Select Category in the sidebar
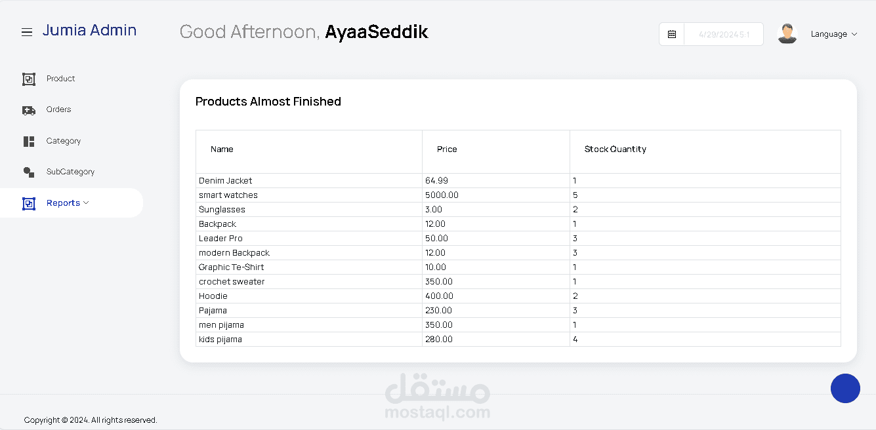 pos(64,141)
